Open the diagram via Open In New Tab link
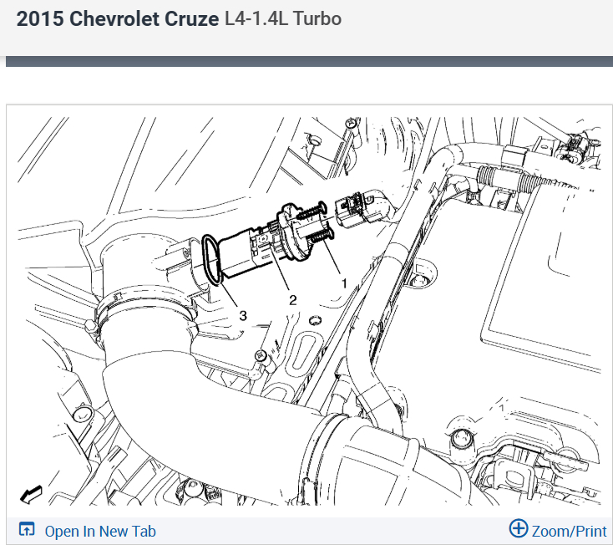613x545 pixels. click(100, 532)
